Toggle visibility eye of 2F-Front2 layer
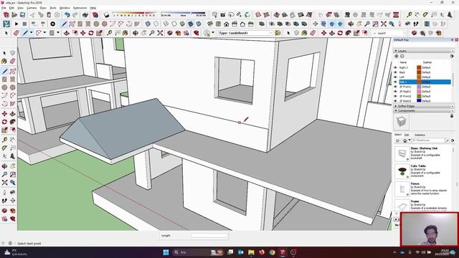 pyautogui.click(x=396, y=96)
